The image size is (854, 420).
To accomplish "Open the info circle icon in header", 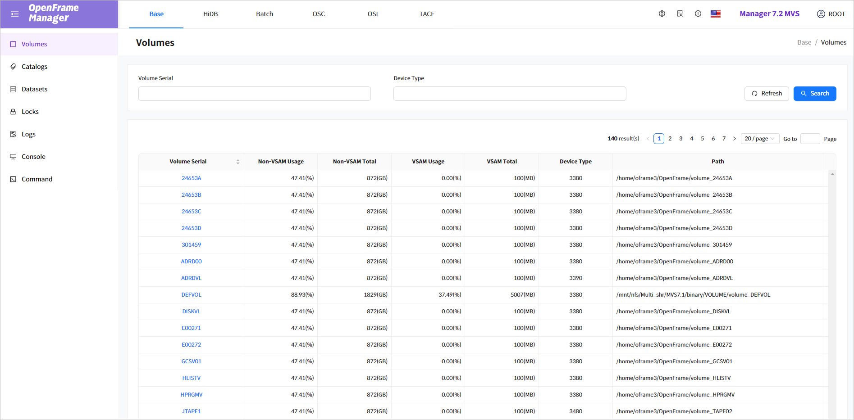I will tap(698, 14).
